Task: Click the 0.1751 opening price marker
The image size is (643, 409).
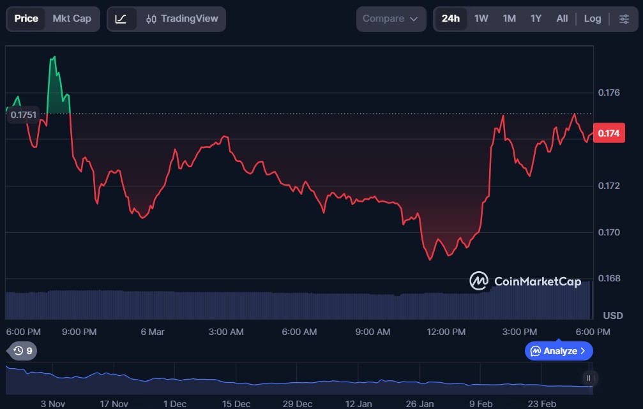Action: (24, 115)
